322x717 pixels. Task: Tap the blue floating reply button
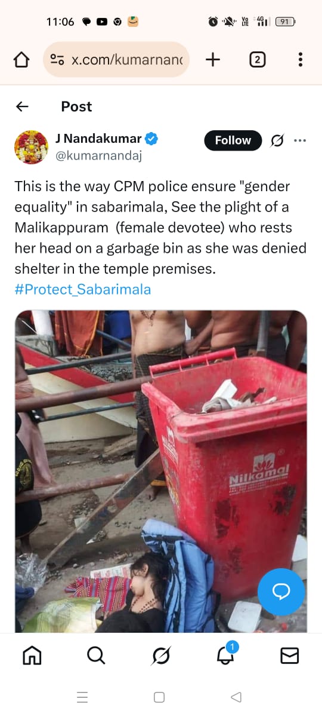281,591
